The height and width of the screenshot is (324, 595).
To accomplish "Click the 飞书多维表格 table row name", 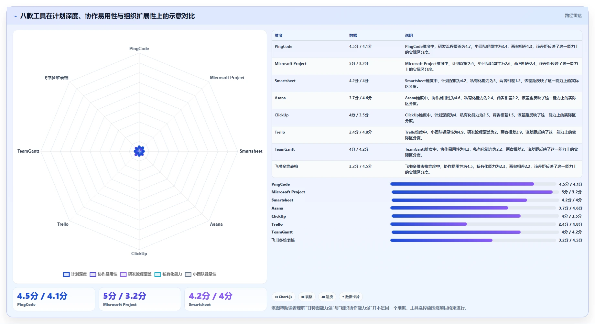I will point(286,167).
